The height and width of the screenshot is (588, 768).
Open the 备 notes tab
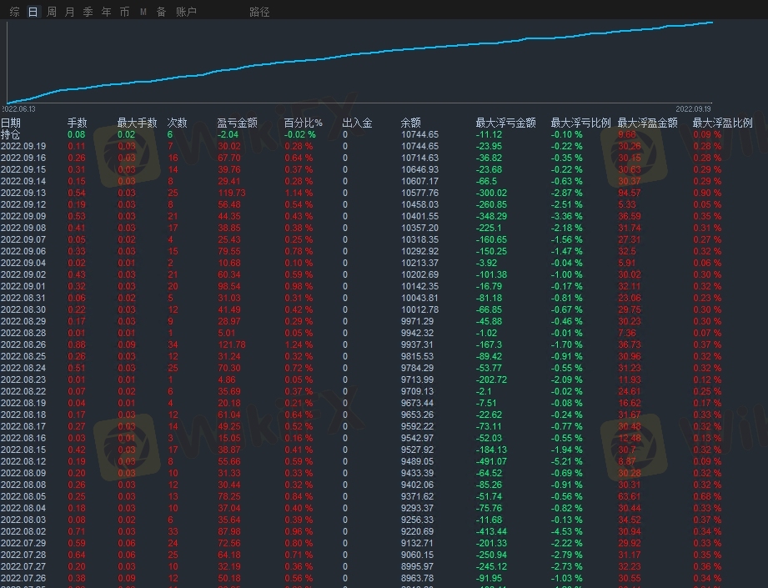(x=161, y=12)
